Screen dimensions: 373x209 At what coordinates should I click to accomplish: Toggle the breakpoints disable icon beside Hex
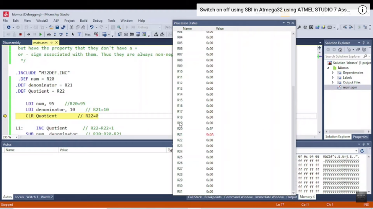(96, 34)
